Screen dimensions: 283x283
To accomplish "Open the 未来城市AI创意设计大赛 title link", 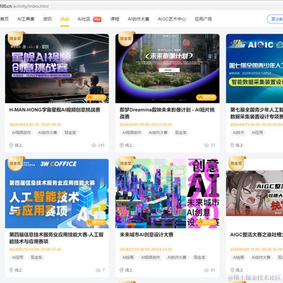I will click(x=147, y=235).
